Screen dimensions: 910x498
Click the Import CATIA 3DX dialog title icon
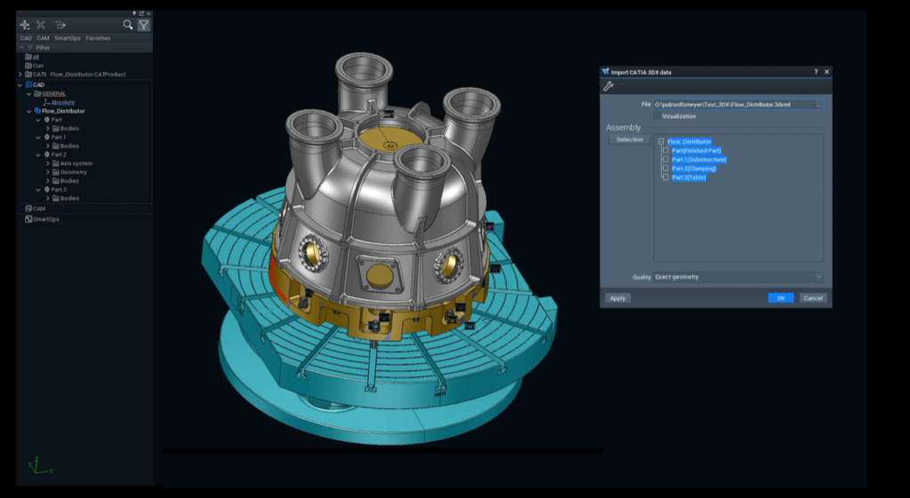[605, 72]
